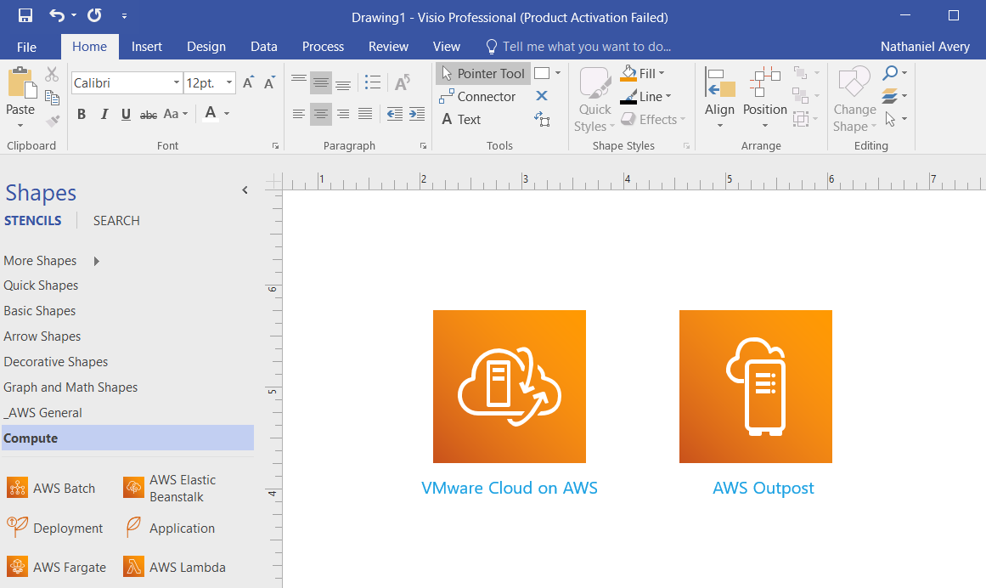Click the Format Painter brush icon

click(53, 120)
